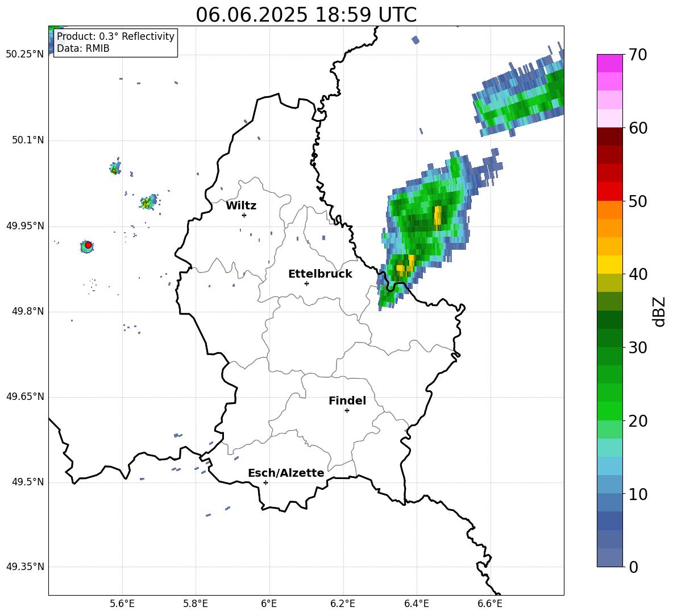
Task: Click the 6.6°E longitude label
Action: pyautogui.click(x=490, y=604)
